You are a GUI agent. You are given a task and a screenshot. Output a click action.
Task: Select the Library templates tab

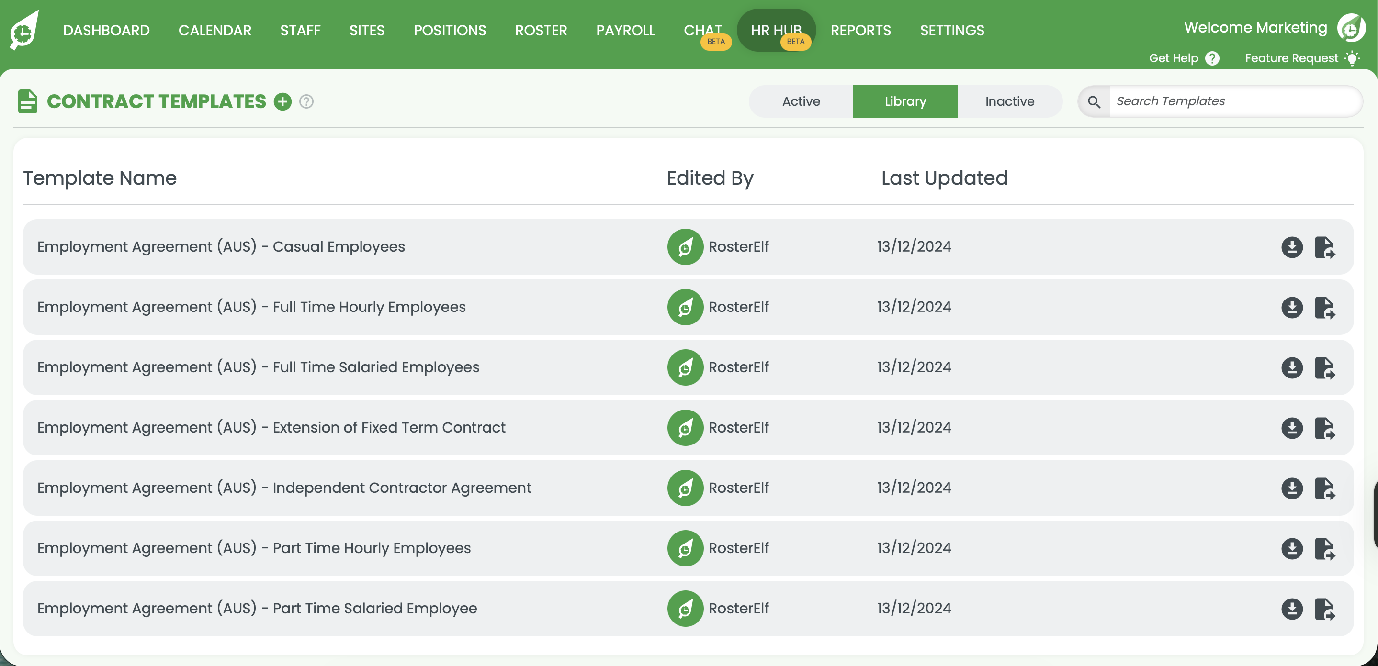point(905,101)
